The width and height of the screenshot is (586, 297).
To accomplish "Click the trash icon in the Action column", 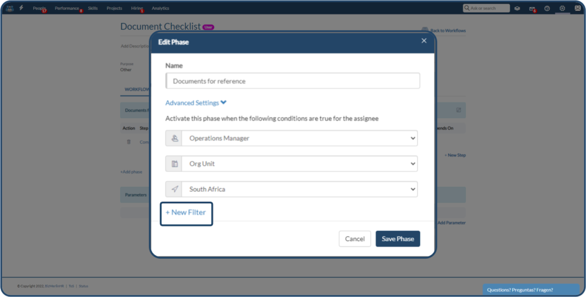I will point(129,142).
